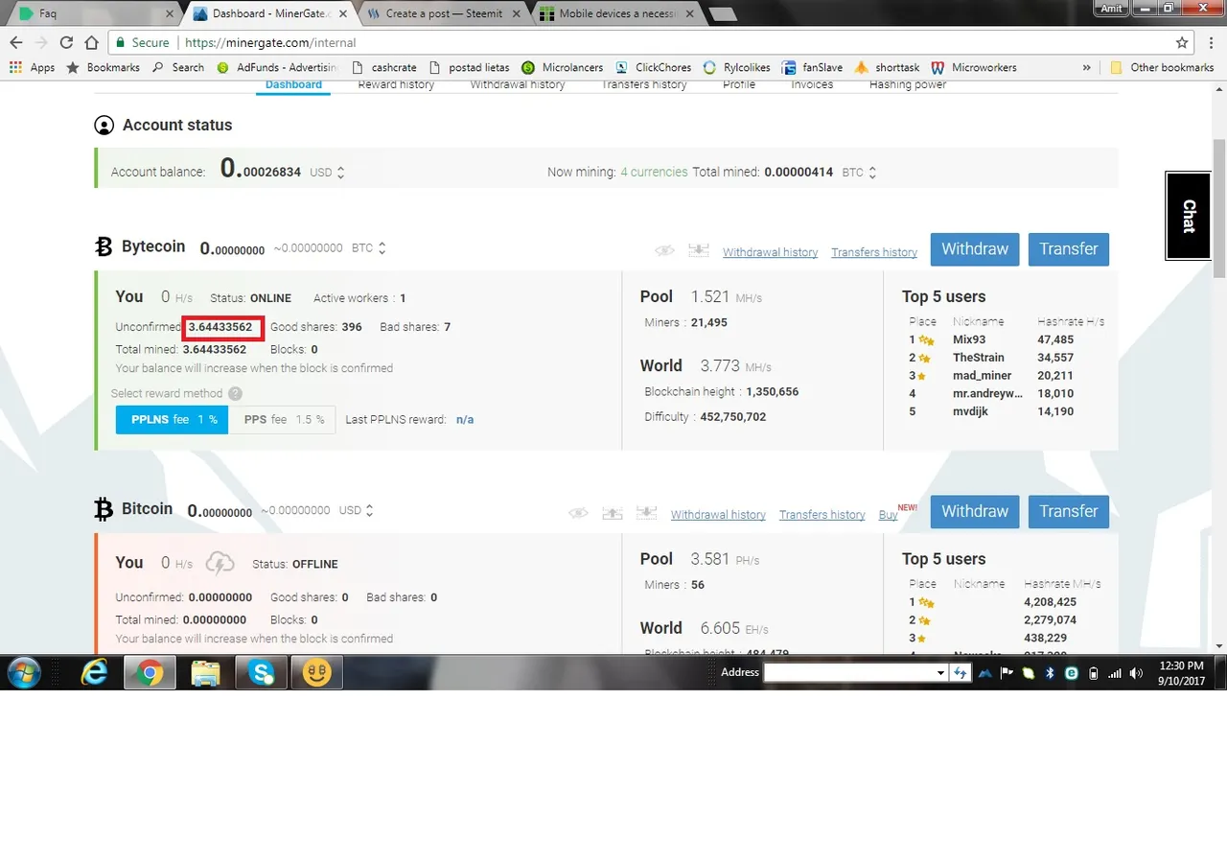Screen dimensions: 1227x863
Task: Click Bytecoin Transfer button
Action: (x=1069, y=249)
